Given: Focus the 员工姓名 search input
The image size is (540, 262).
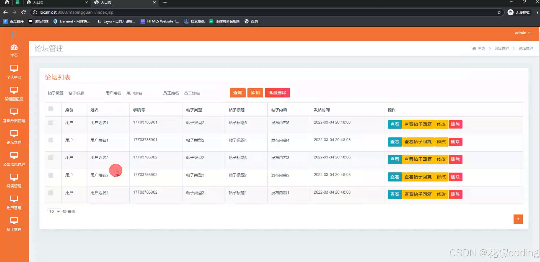Looking at the screenshot, I should click(200, 93).
